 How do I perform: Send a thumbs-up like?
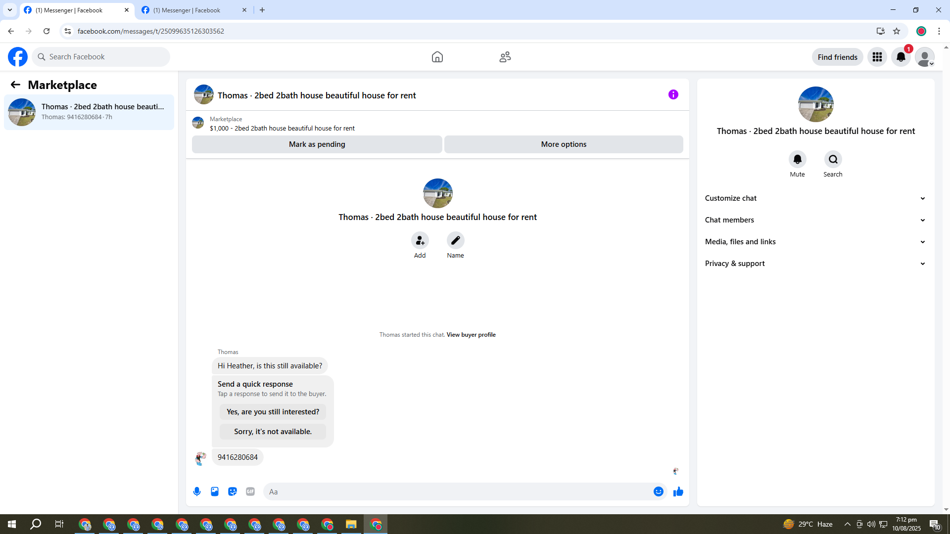678,491
